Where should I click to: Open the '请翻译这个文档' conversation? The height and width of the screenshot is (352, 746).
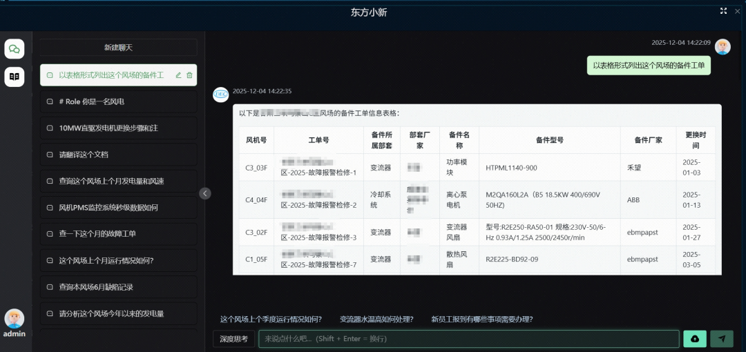point(118,155)
